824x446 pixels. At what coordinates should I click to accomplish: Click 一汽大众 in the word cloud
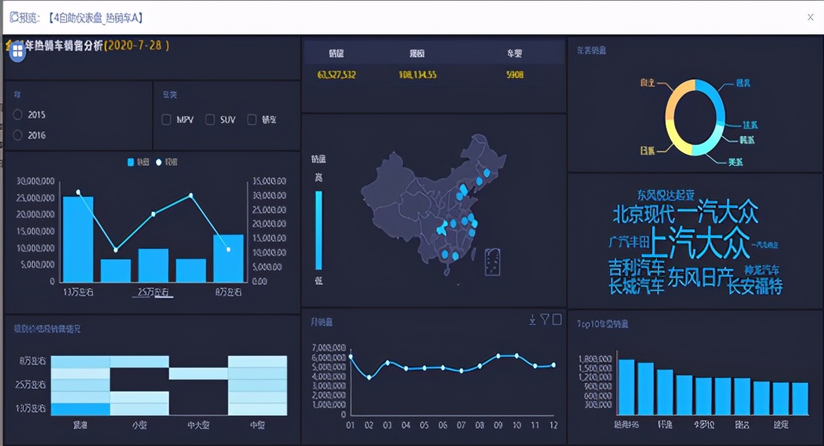coord(718,213)
